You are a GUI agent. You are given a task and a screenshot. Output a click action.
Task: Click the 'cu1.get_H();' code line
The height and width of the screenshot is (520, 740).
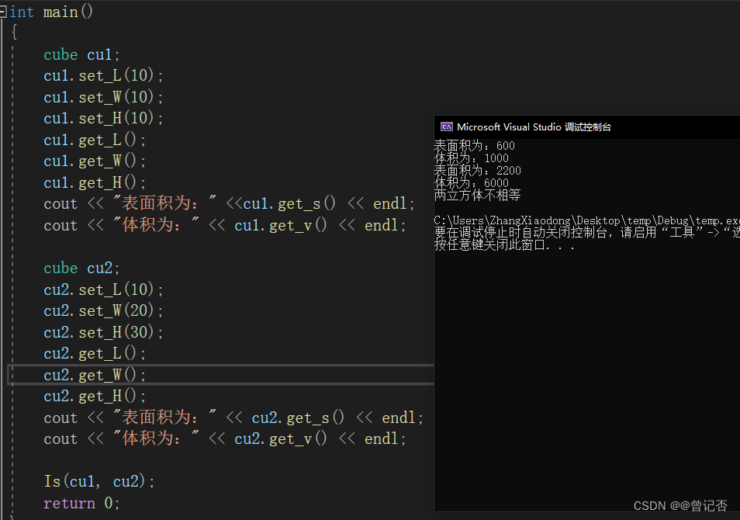pos(95,182)
